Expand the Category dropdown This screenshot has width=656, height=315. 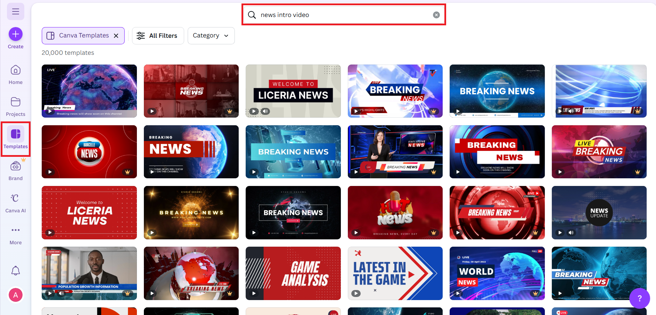point(211,36)
